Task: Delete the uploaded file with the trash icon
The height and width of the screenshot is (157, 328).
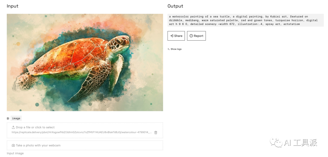Action: coord(156,132)
